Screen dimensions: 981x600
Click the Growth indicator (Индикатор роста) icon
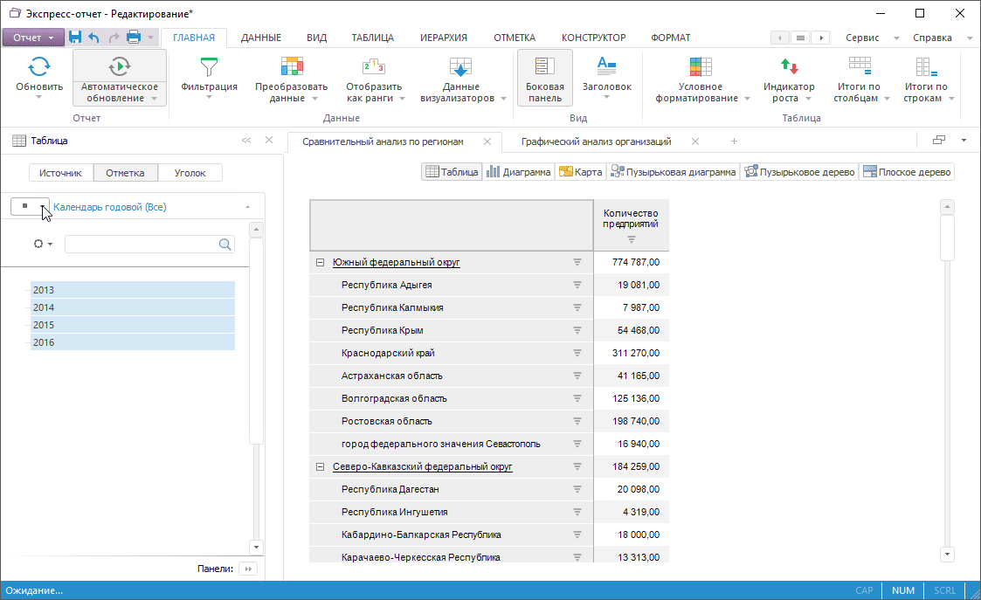788,67
